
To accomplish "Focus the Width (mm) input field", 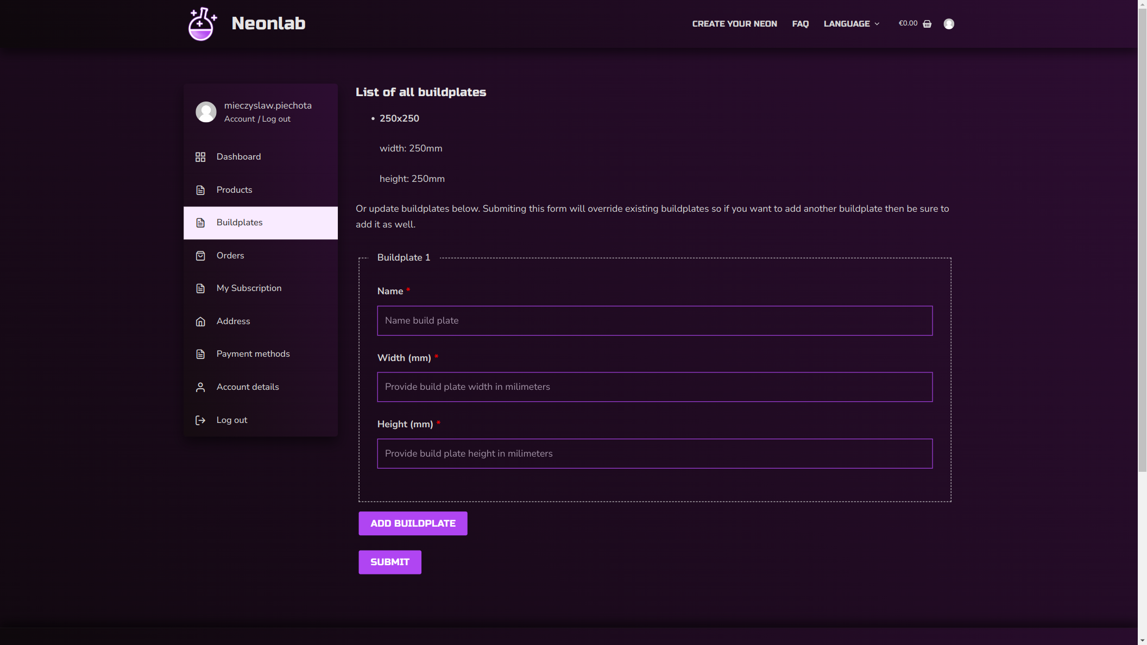I will (654, 387).
